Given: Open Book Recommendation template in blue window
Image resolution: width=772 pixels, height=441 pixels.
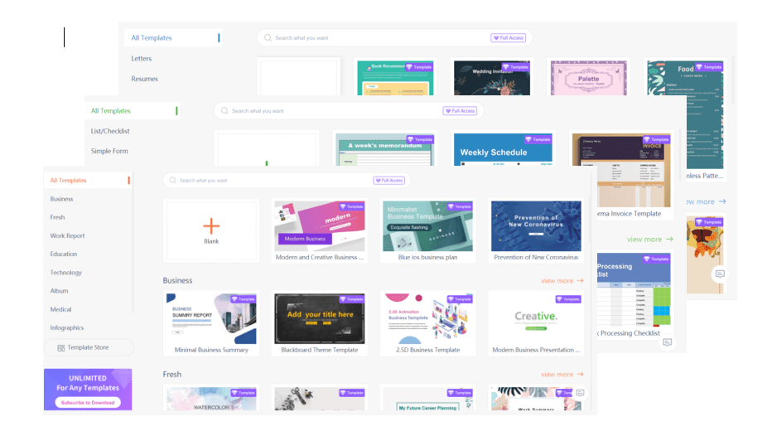Looking at the screenshot, I should point(395,77).
